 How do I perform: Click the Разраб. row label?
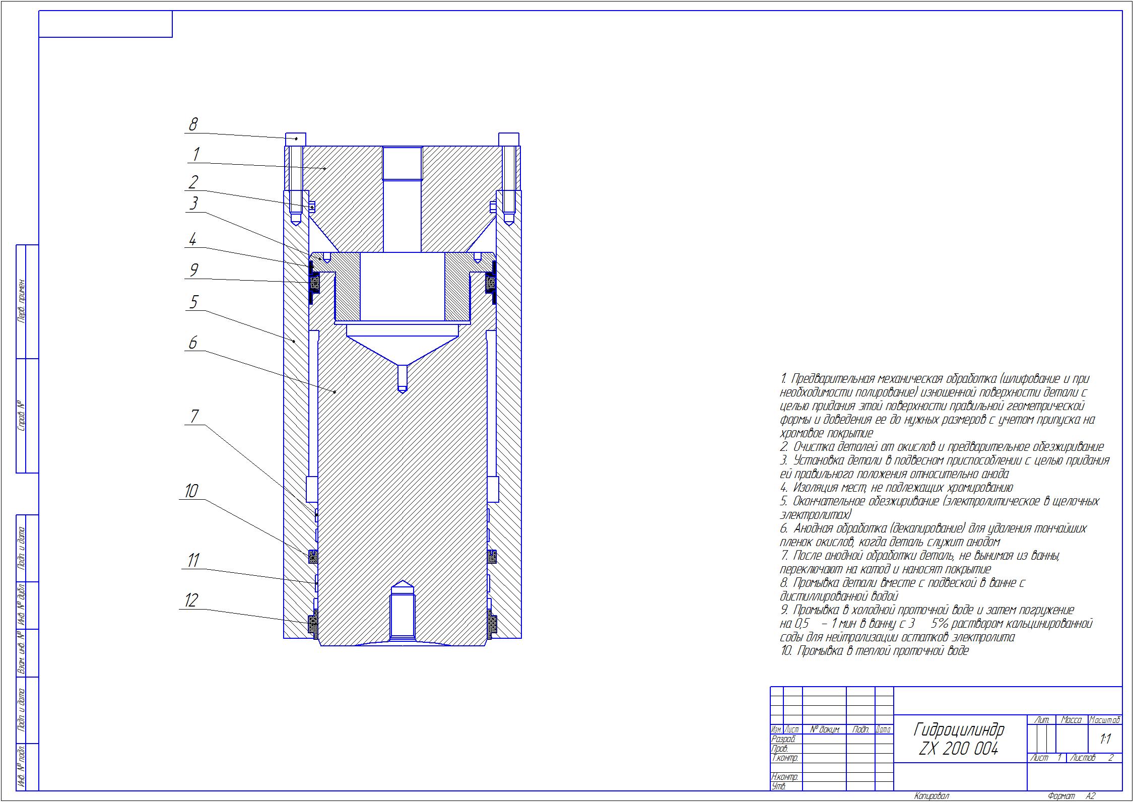point(783,739)
